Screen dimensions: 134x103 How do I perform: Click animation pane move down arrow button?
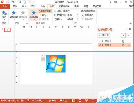(x=128, y=36)
